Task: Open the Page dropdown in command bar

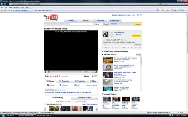Action: pos(174,10)
